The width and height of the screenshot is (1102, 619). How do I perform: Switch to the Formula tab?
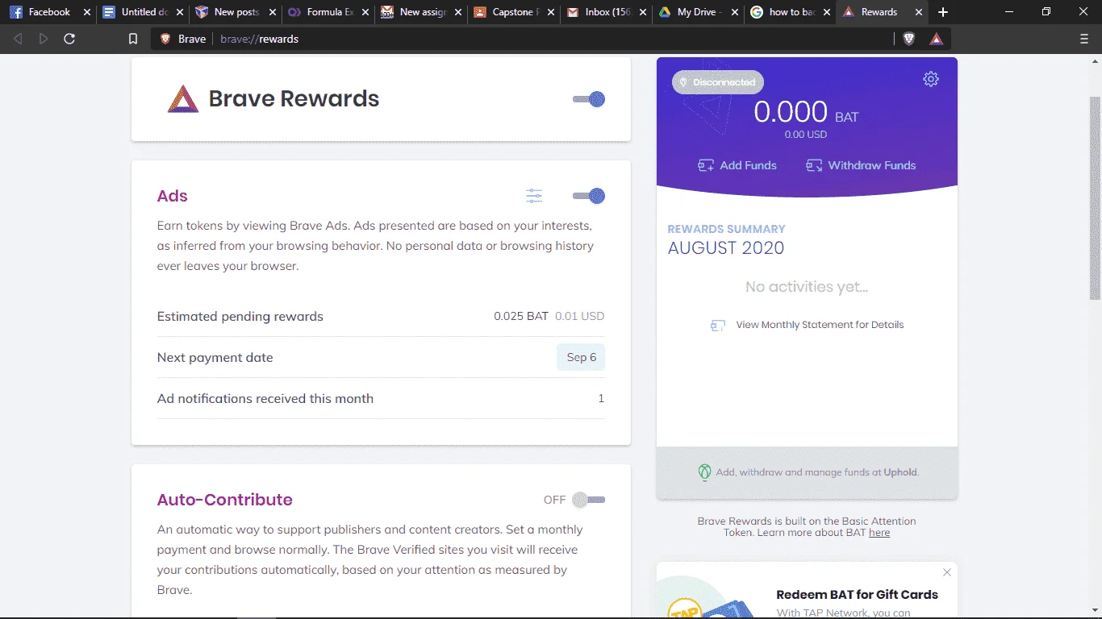[x=329, y=12]
